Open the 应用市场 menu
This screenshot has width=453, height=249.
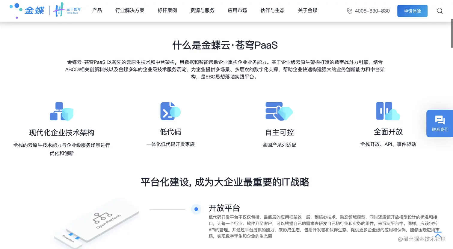click(237, 10)
